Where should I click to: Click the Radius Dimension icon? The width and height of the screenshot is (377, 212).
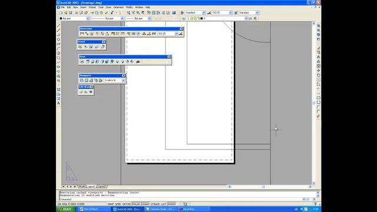pyautogui.click(x=97, y=34)
